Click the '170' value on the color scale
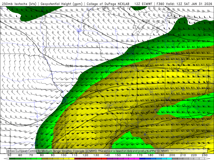 point(140,155)
